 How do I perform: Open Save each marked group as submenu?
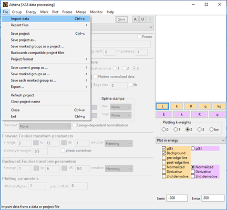(x=46, y=81)
